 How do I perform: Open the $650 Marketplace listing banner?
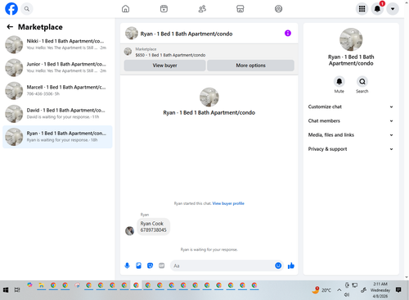click(x=209, y=52)
